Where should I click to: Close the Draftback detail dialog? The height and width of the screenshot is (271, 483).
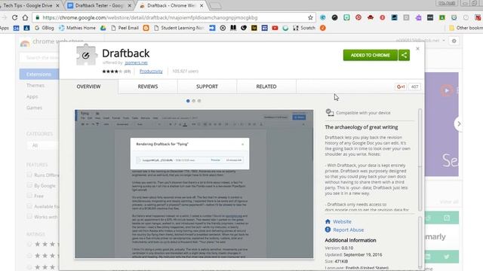tap(417, 48)
